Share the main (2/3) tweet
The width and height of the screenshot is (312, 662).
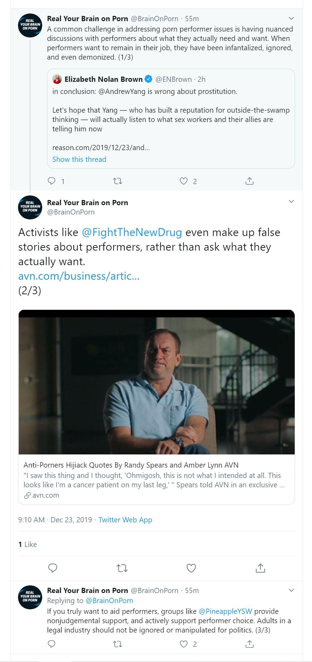pos(260,568)
